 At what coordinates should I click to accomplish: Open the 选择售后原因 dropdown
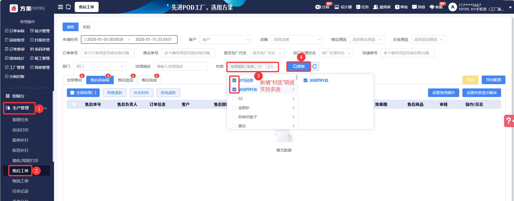point(367,40)
